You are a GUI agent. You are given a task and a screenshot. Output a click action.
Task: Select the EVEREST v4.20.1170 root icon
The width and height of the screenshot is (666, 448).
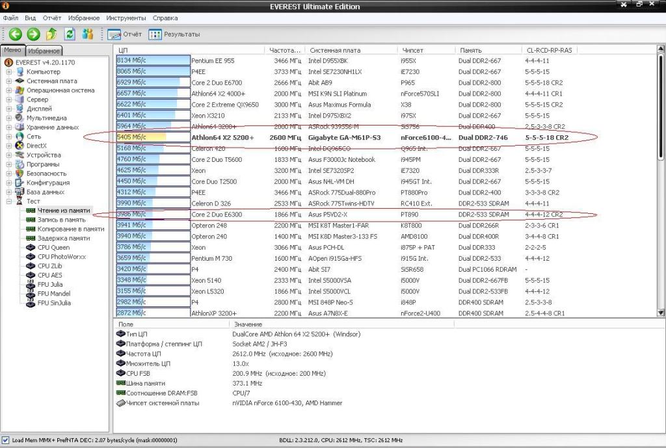tap(8, 62)
